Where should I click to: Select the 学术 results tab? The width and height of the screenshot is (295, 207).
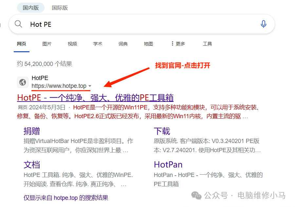click(98, 44)
